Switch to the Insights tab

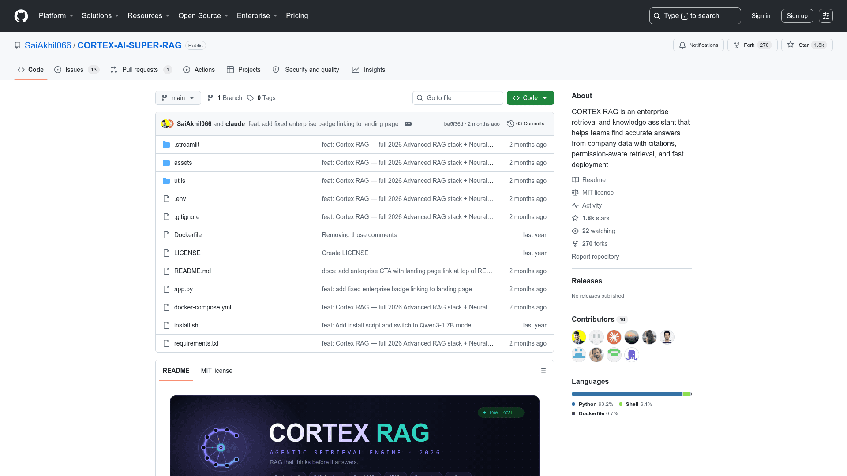[x=368, y=70]
